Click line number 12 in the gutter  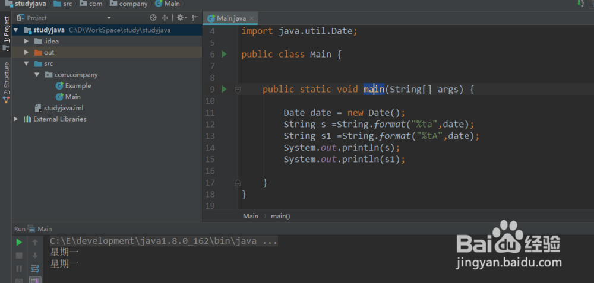pyautogui.click(x=210, y=124)
